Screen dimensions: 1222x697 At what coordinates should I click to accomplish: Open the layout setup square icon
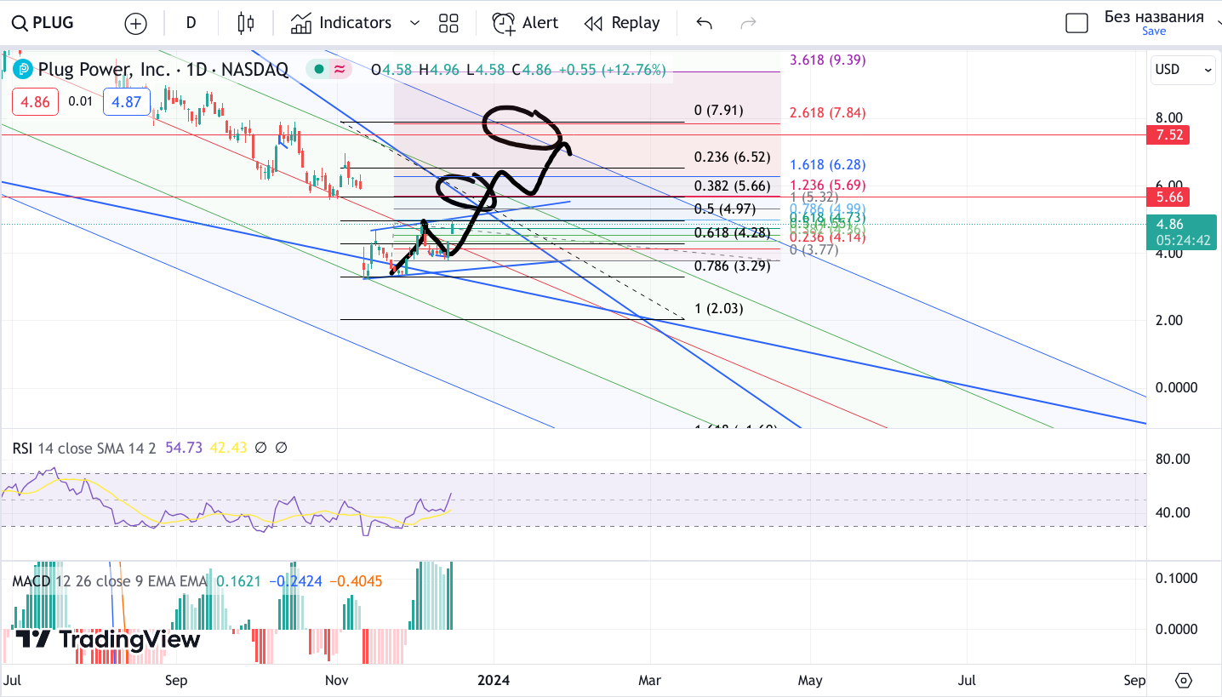click(1076, 23)
